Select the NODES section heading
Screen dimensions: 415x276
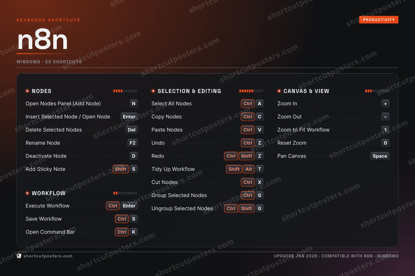pos(41,91)
